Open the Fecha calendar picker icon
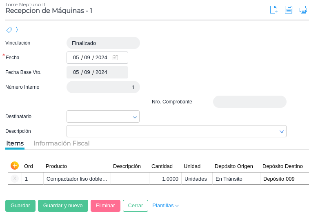 click(x=116, y=58)
